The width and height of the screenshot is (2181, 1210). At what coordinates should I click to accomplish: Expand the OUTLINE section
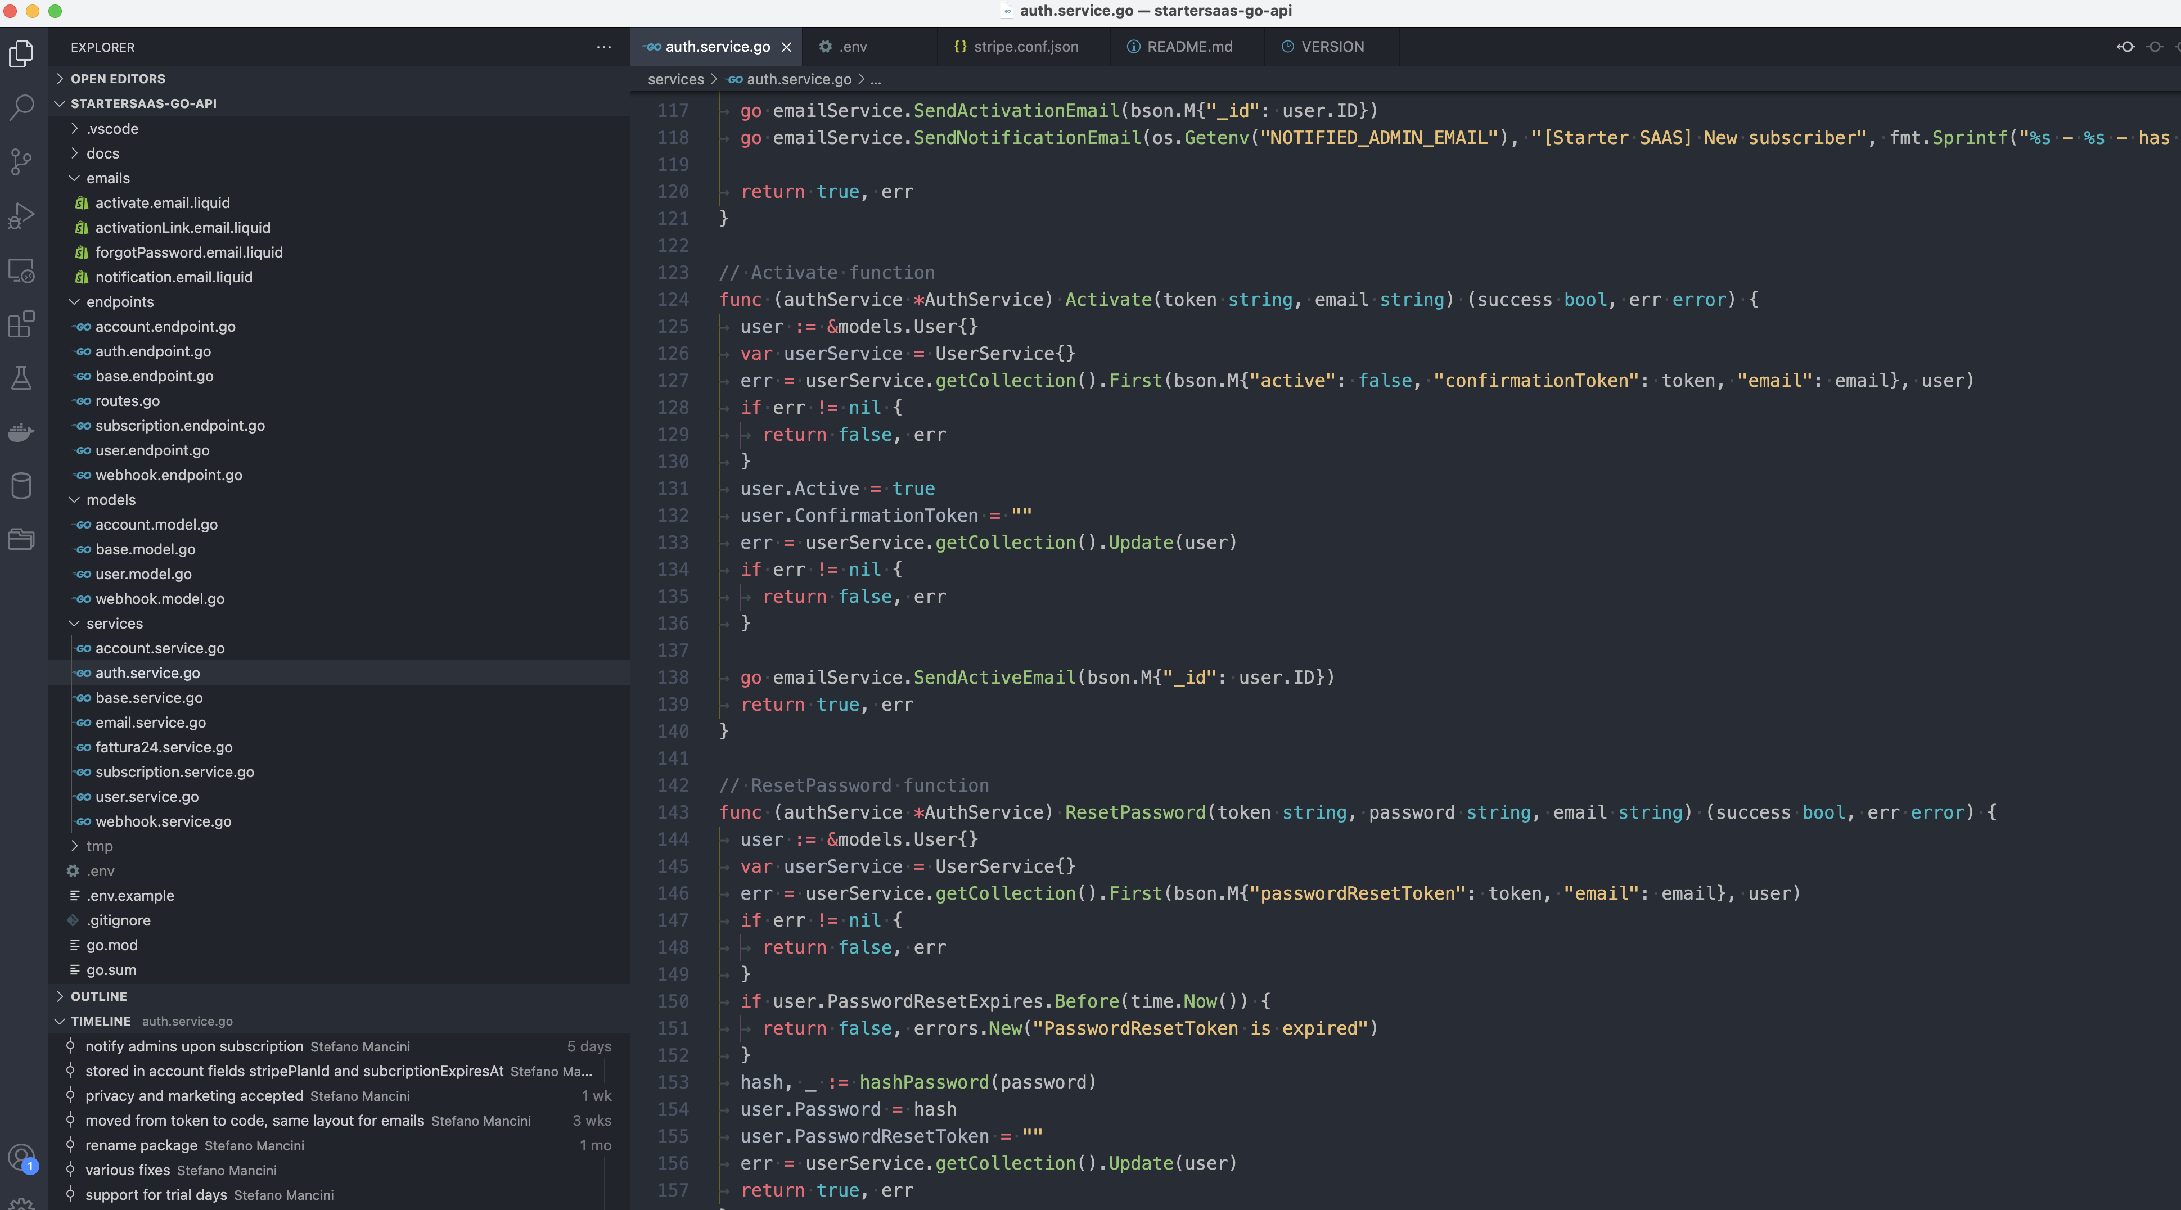(59, 997)
